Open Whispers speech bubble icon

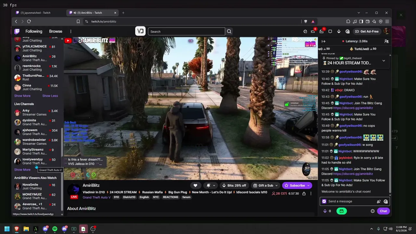[330, 32]
